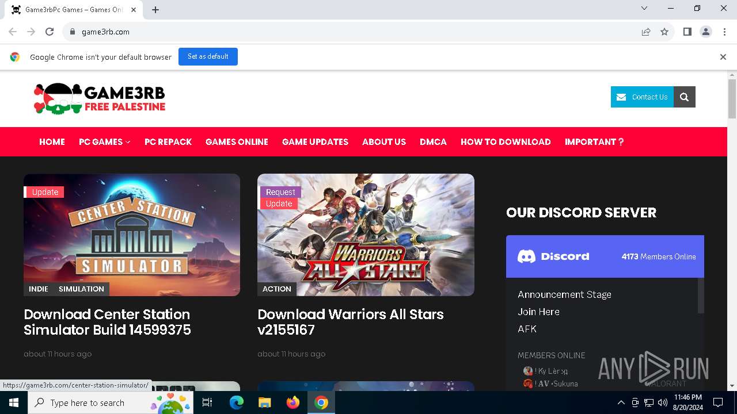Screen dimensions: 737x414
Task: Click 4173 Members Online text
Action: click(x=659, y=256)
